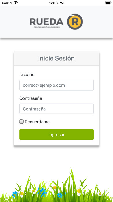This screenshot has width=113, height=202.
Task: Tap the Wi-Fi icon in status bar
Action: pos(16,3)
